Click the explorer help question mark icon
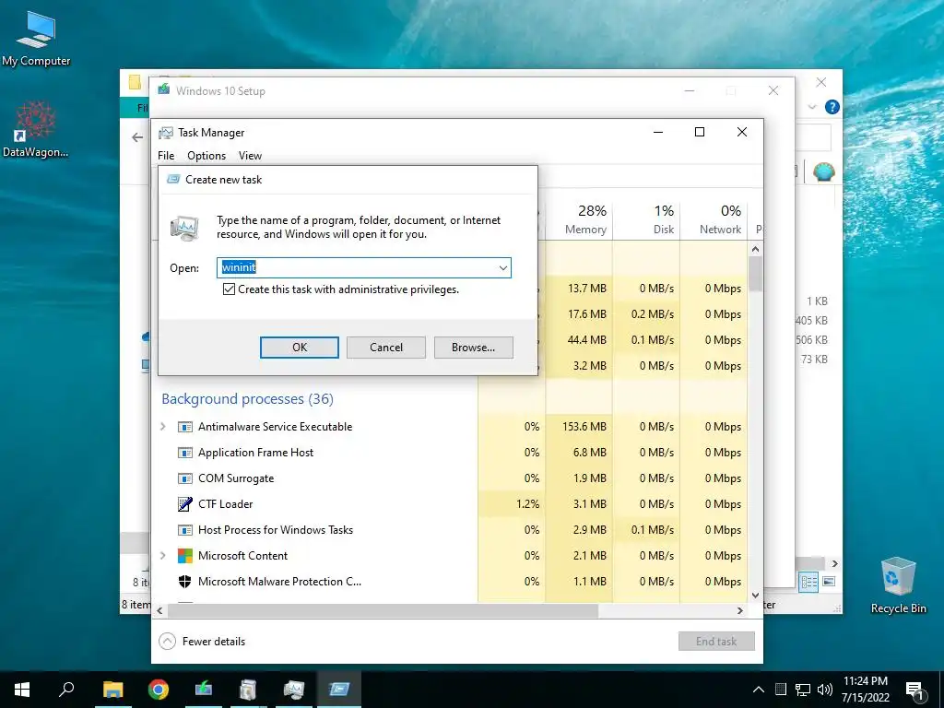Screen dimensions: 944x708 coord(832,107)
